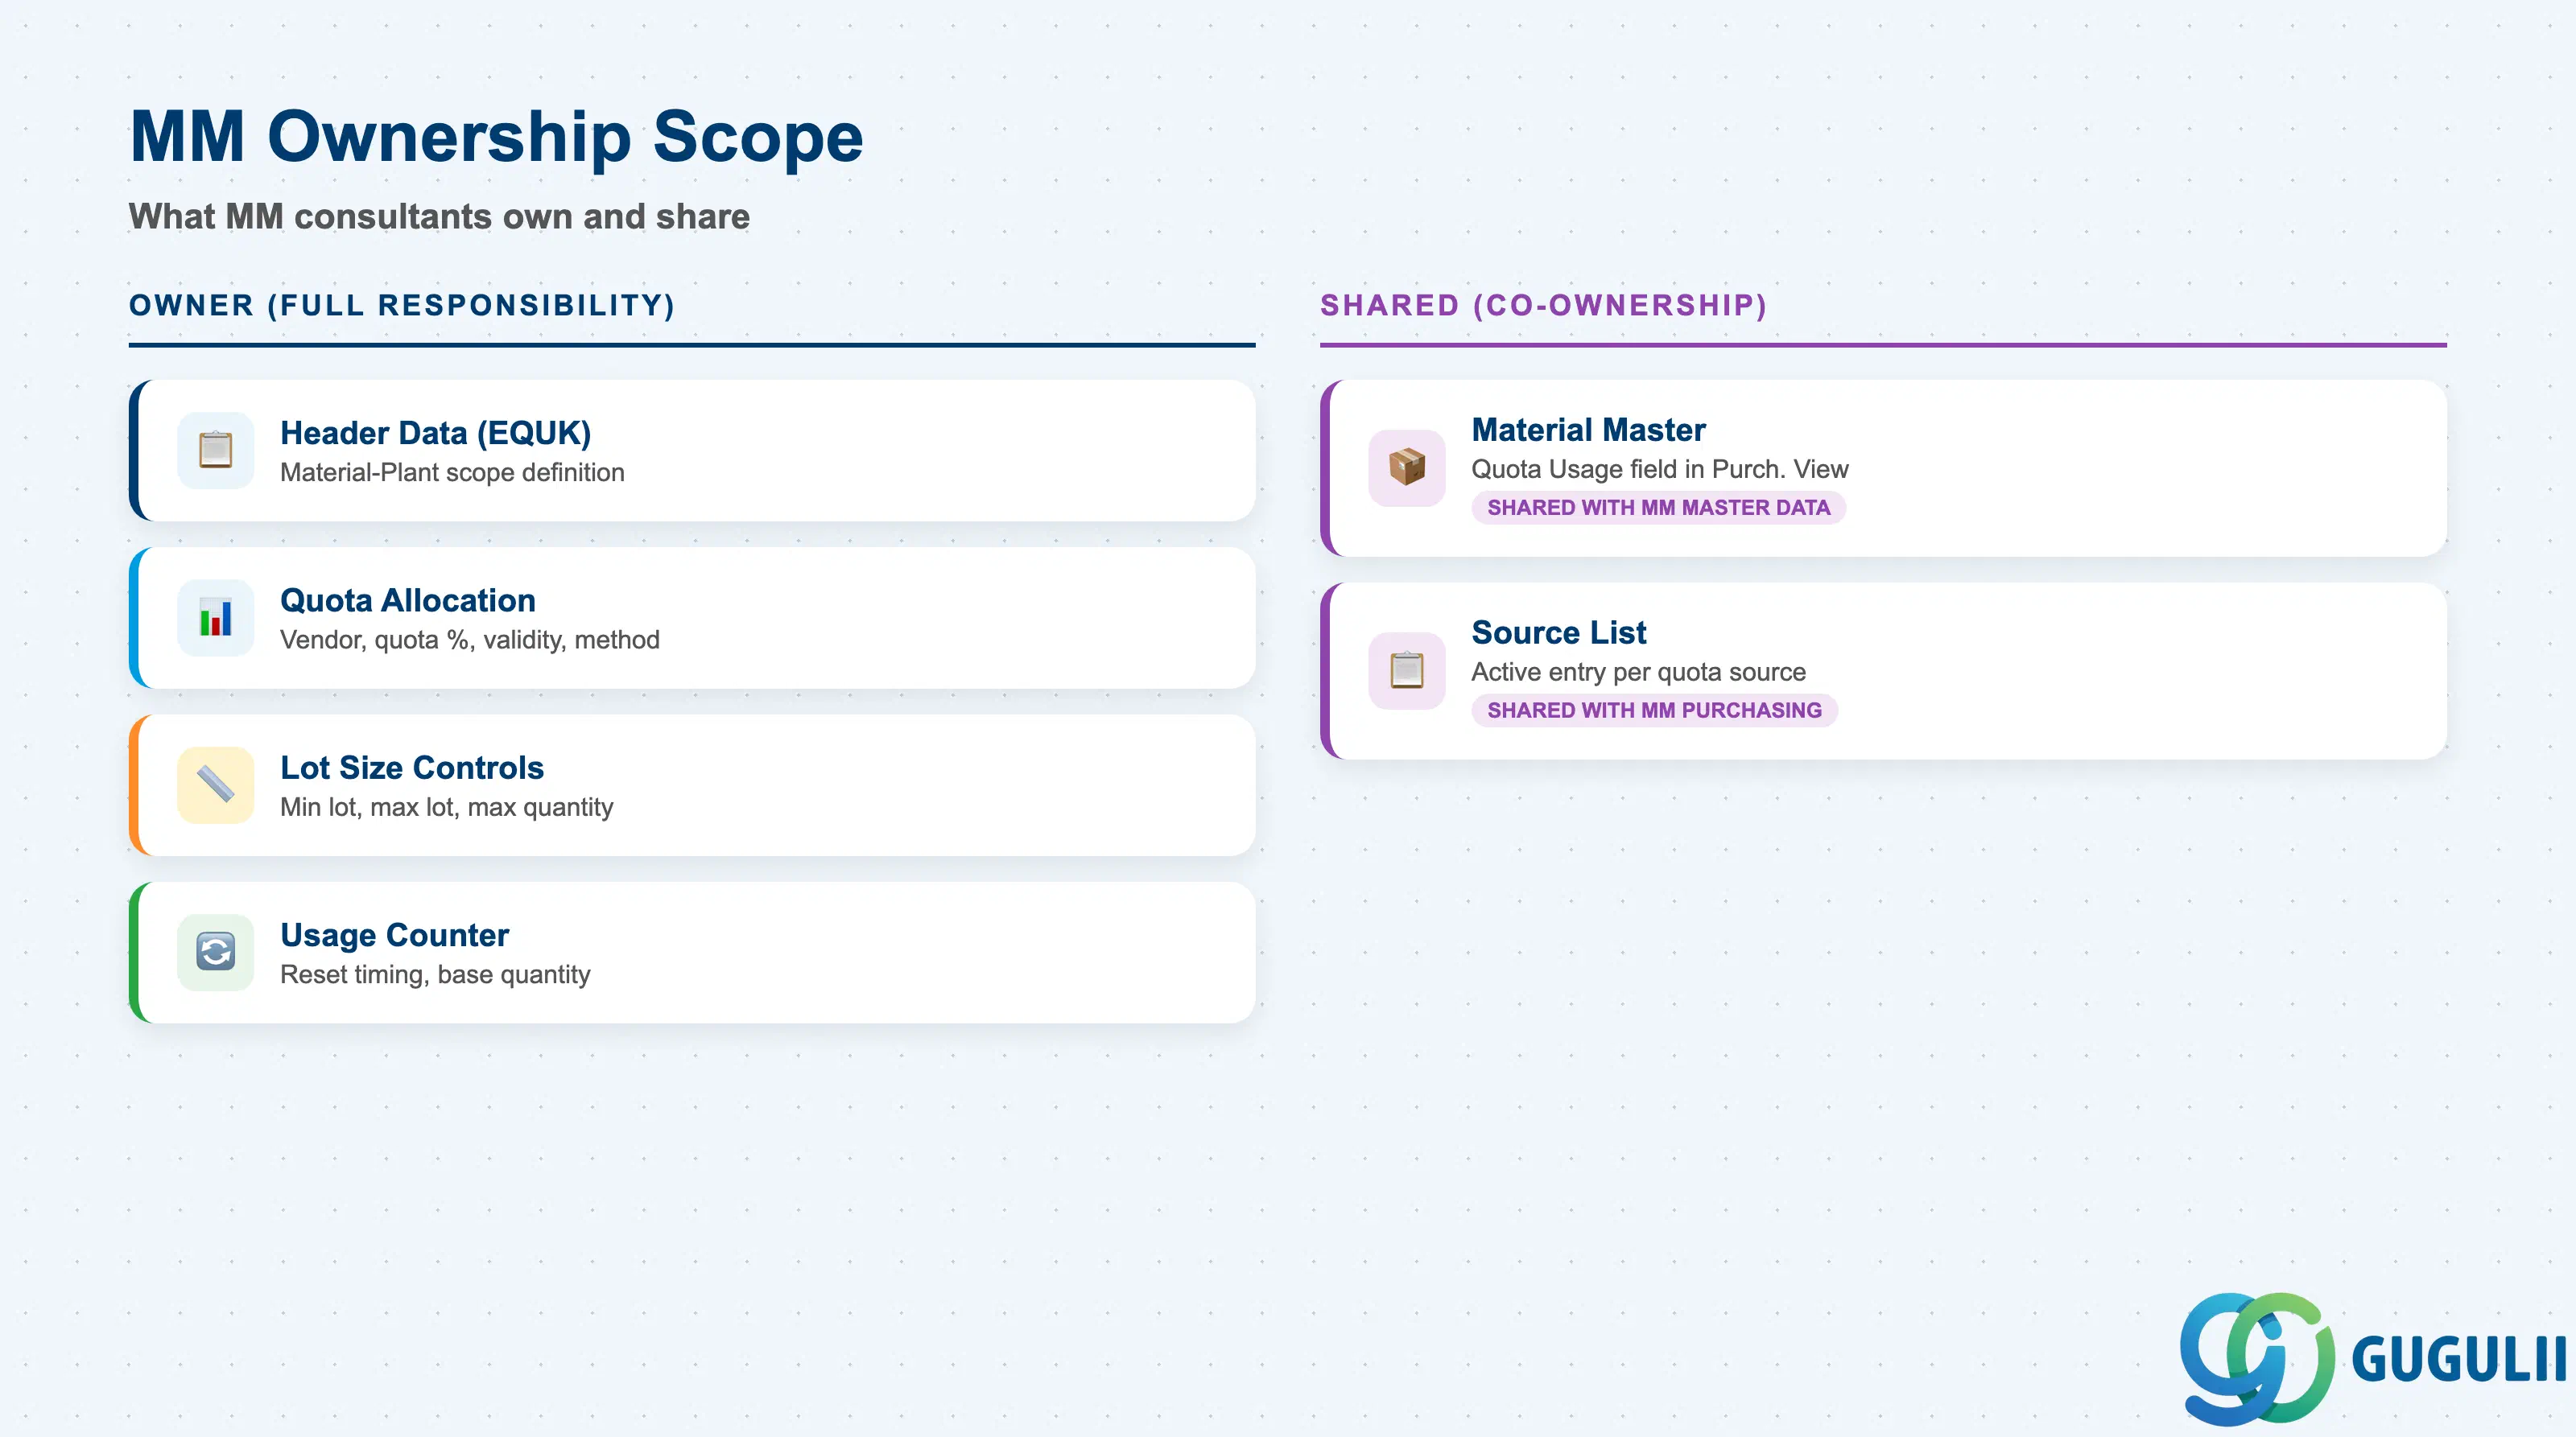Click the 'SHARED WITH MM MASTER DATA' badge
This screenshot has width=2576, height=1437.
tap(1658, 508)
